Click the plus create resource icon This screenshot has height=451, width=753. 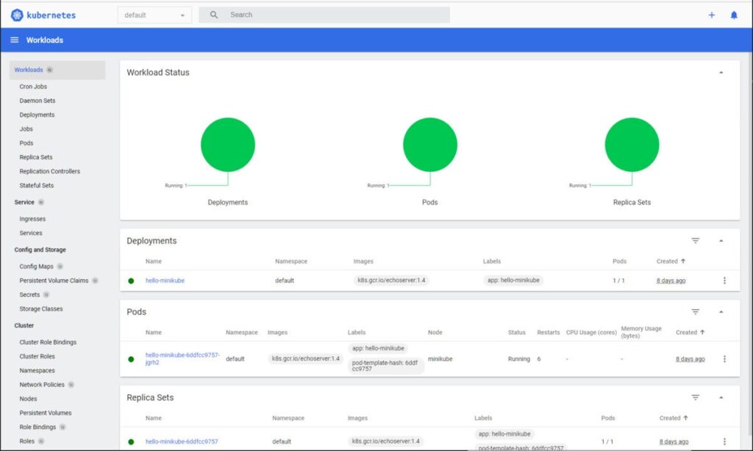[711, 15]
